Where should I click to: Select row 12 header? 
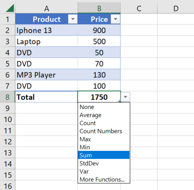click(7, 142)
